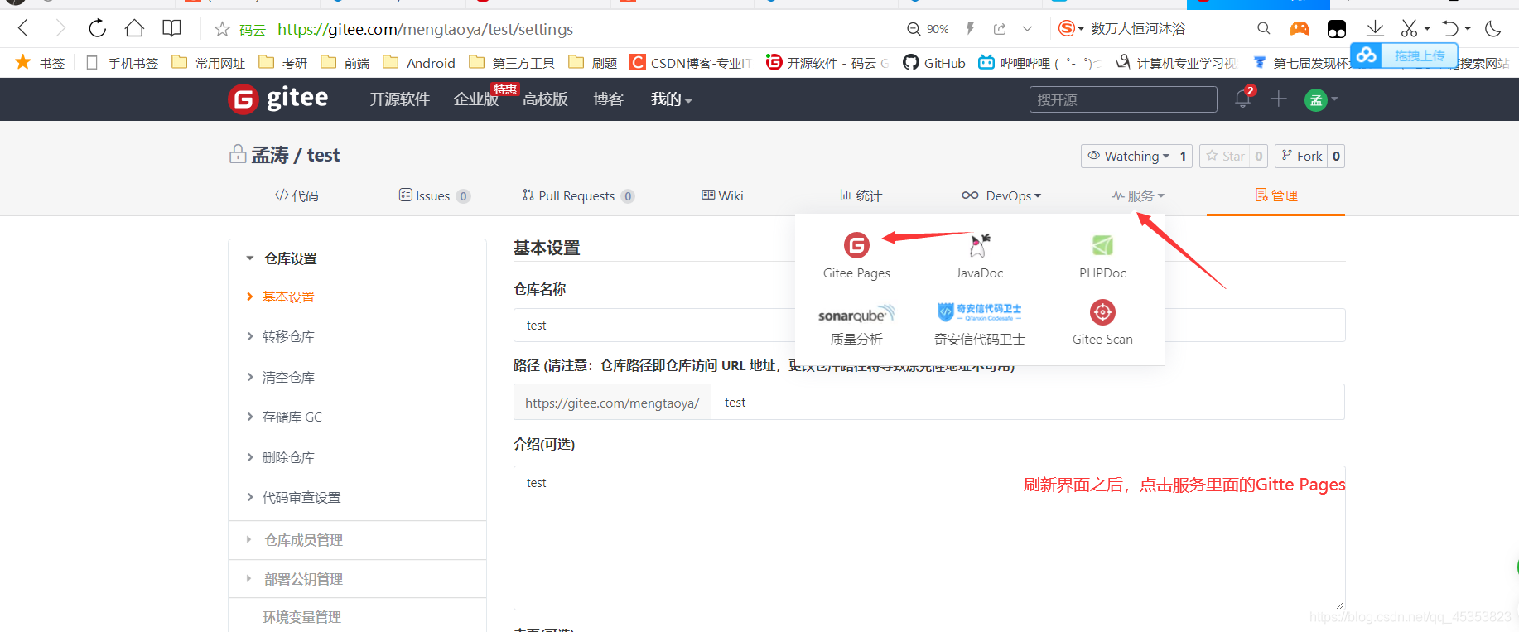1519x632 pixels.
Task: Focus the repository path input containing test
Action: tap(1027, 403)
